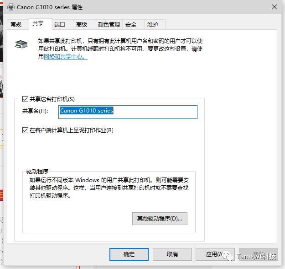Click the 驱动程序 group label
This screenshot has height=269, width=285.
pos(37,172)
